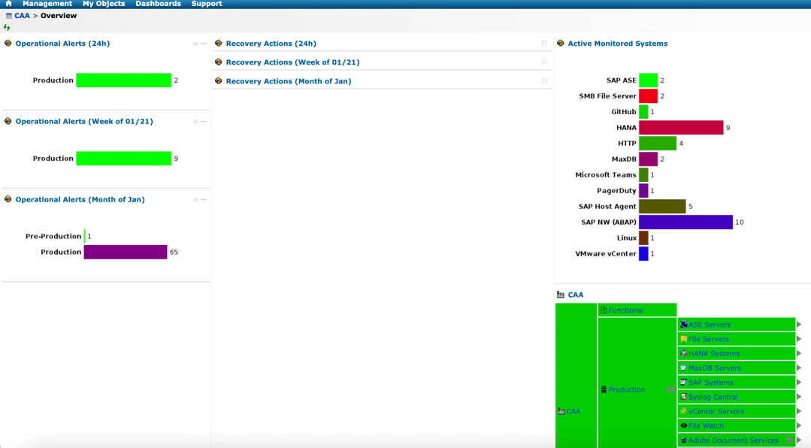Go to the Home icon in top bar
The image size is (811, 448).
tap(8, 4)
